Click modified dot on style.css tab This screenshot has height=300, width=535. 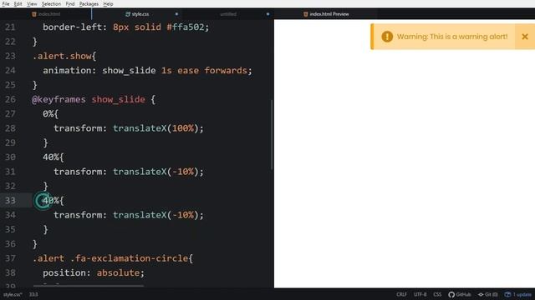click(x=176, y=14)
